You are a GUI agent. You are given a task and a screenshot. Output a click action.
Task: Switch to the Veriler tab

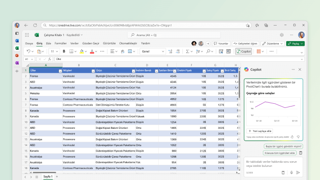[74, 43]
